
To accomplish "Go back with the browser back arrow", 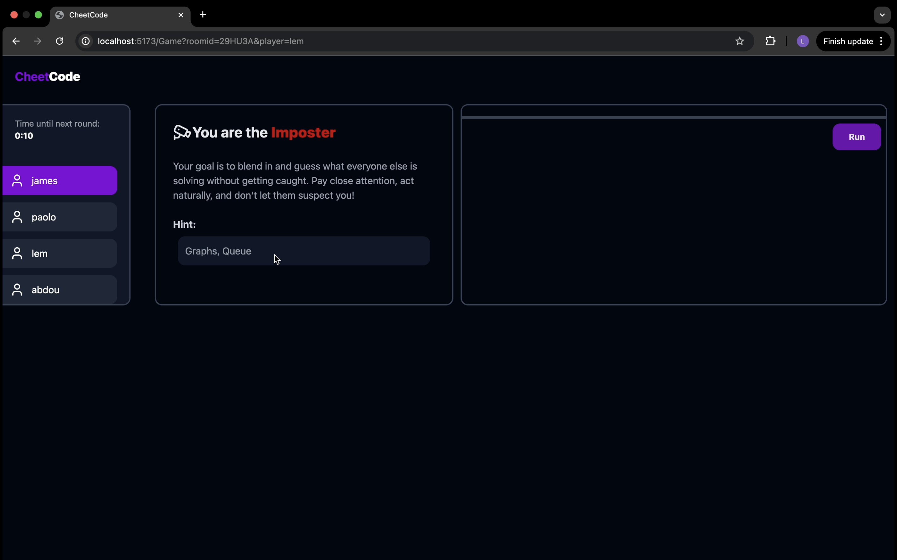I will pyautogui.click(x=16, y=41).
